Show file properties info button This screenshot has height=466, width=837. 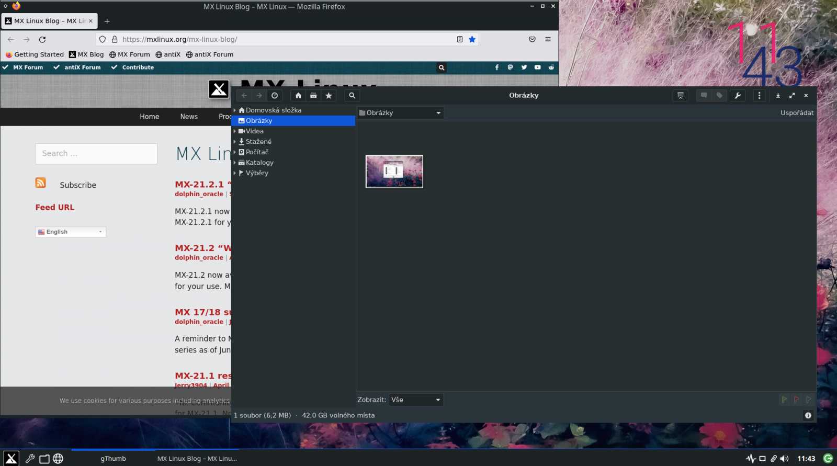[x=808, y=415]
